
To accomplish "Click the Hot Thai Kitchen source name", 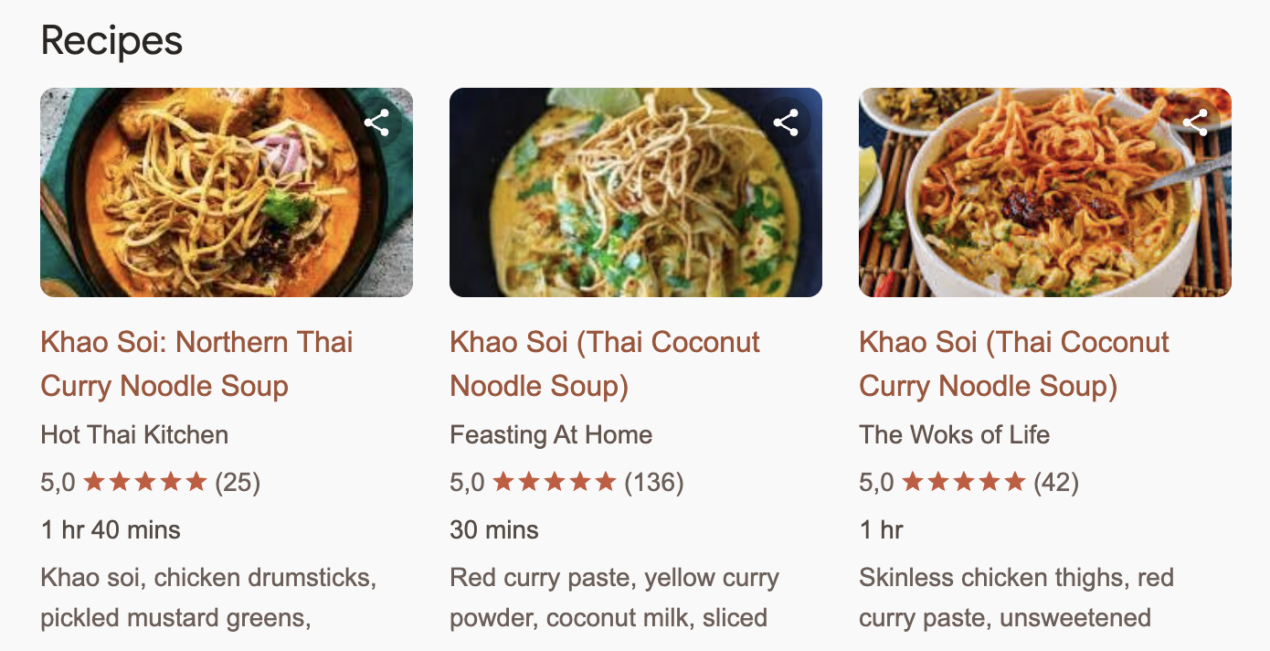I will click(134, 434).
